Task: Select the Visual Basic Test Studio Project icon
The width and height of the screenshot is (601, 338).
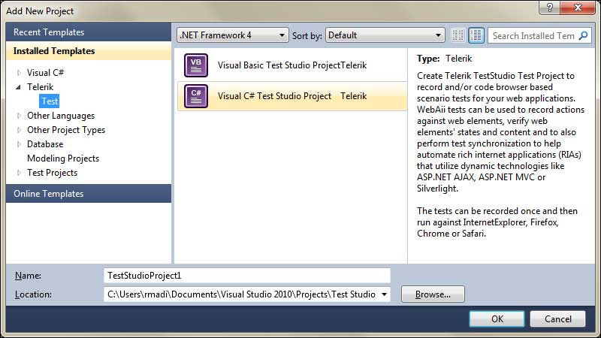Action: point(195,65)
